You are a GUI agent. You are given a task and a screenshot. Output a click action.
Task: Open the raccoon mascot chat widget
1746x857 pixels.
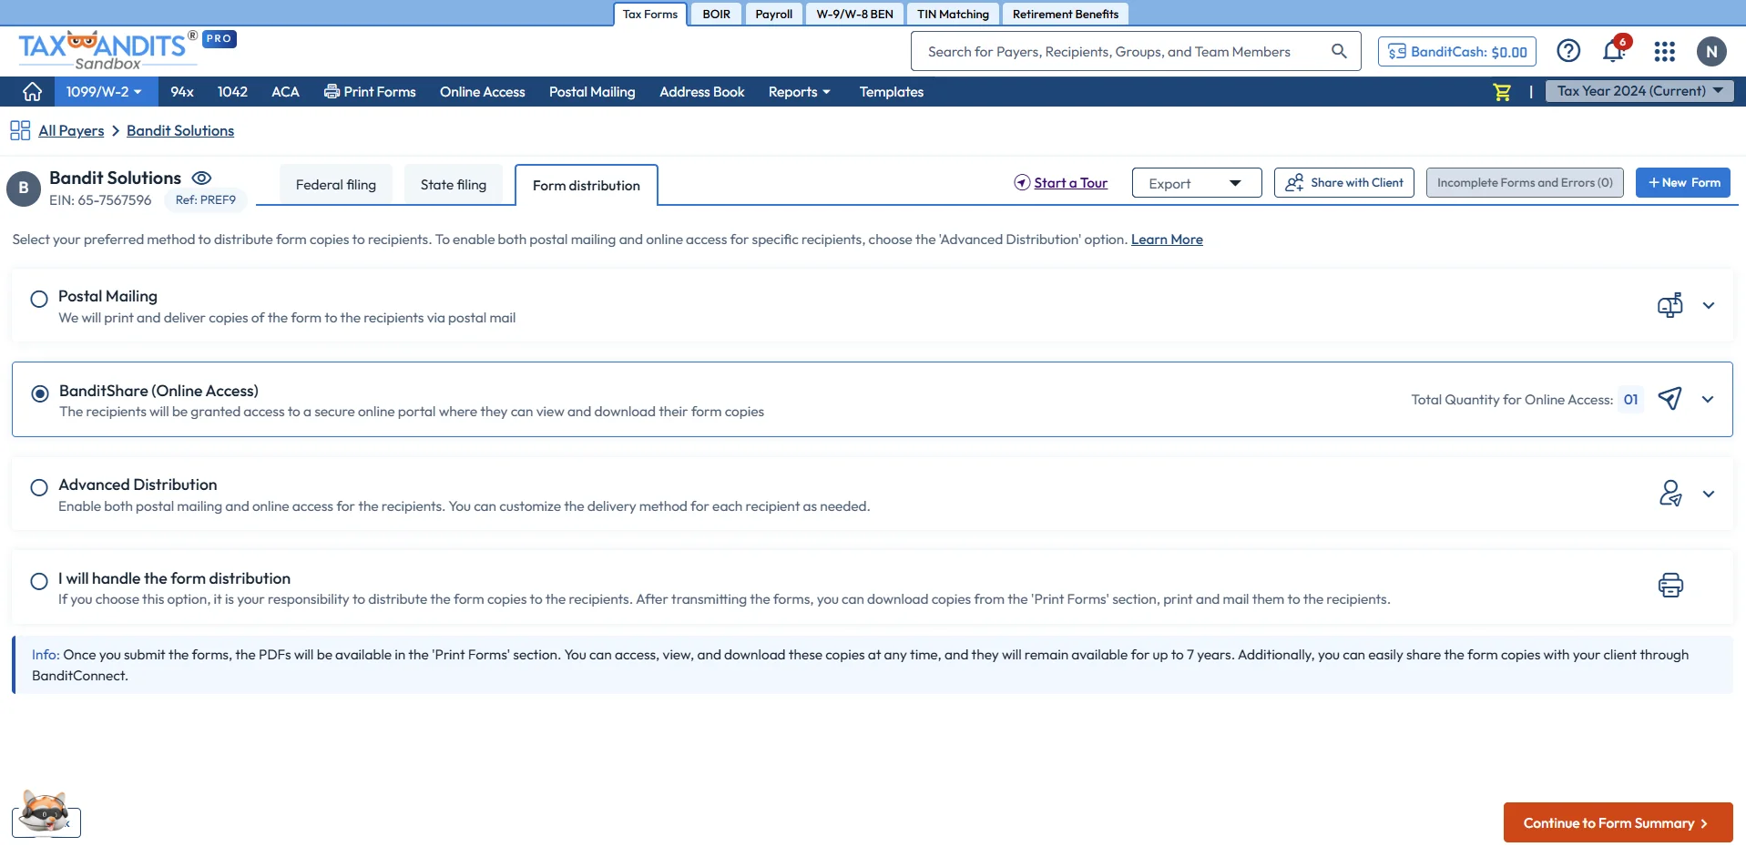(x=45, y=812)
